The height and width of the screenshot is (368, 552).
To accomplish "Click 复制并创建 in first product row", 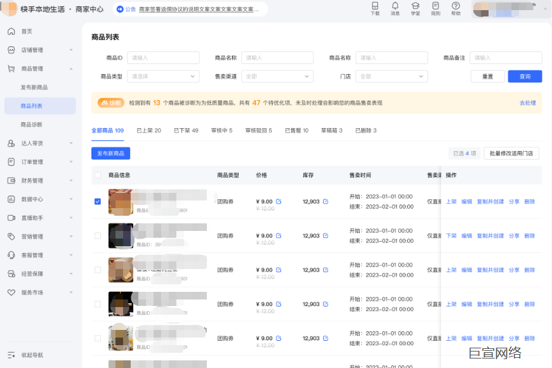I will pos(490,201).
